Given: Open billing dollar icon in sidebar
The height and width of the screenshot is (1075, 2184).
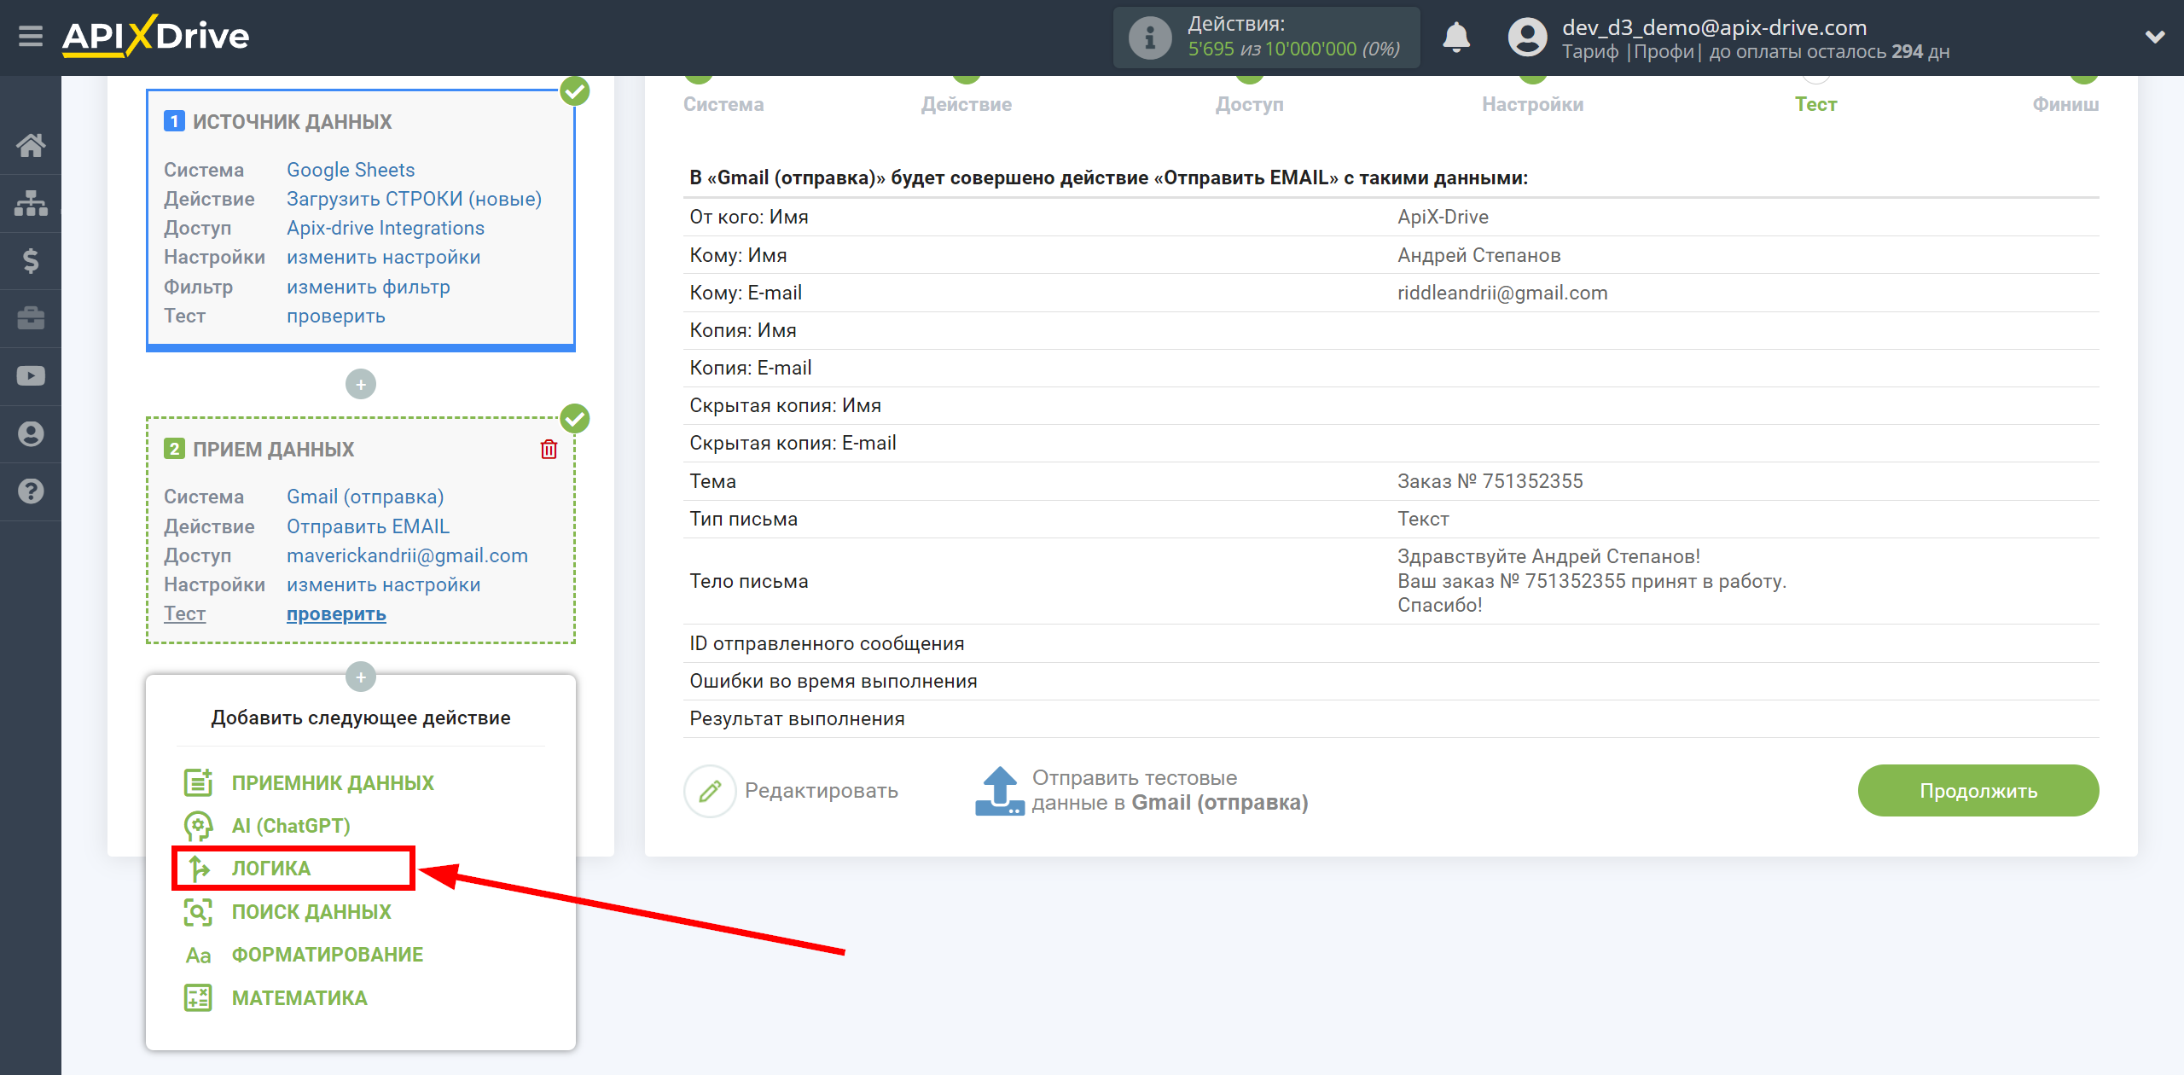Looking at the screenshot, I should (x=31, y=260).
